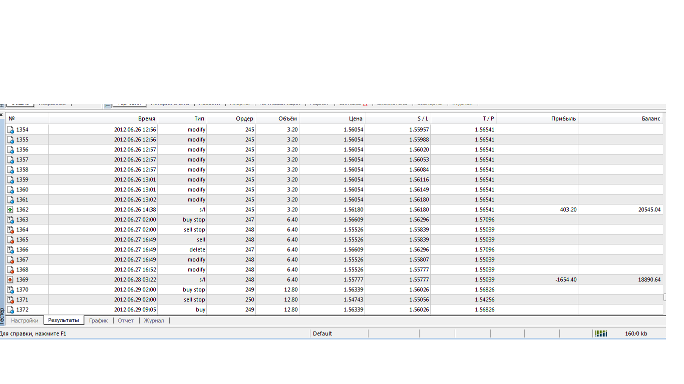
Task: Click the pending-order icon of row 1363
Action: (x=10, y=219)
